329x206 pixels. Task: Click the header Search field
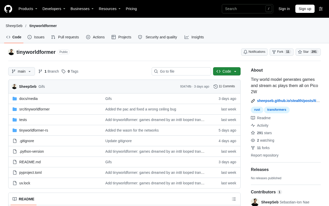click(247, 9)
